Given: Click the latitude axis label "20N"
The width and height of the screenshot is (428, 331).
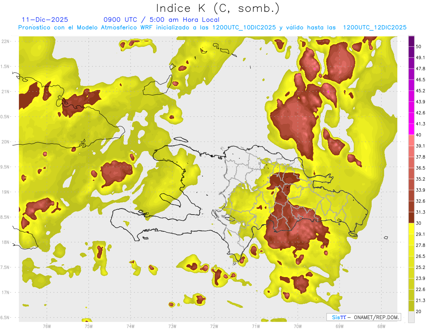Looking at the screenshot, I should [5, 142].
